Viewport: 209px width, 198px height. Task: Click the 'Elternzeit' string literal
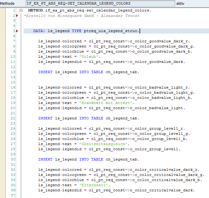(x=94, y=185)
